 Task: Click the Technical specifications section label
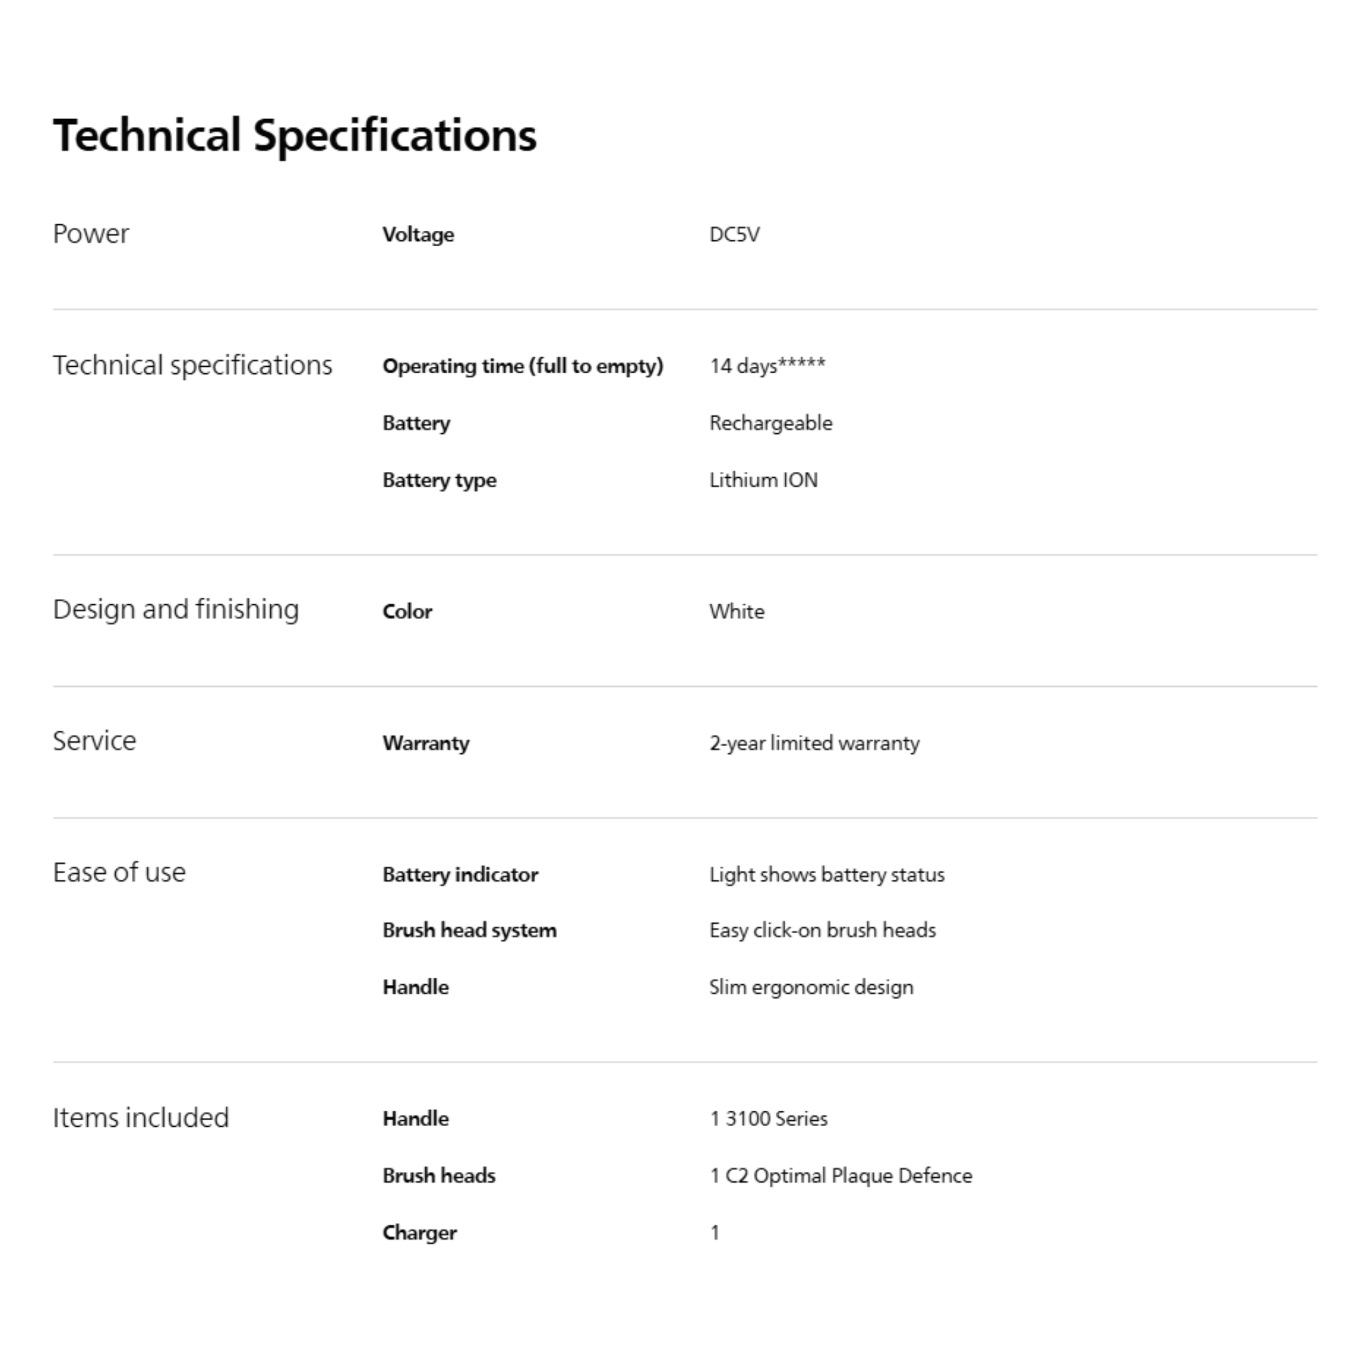click(192, 365)
